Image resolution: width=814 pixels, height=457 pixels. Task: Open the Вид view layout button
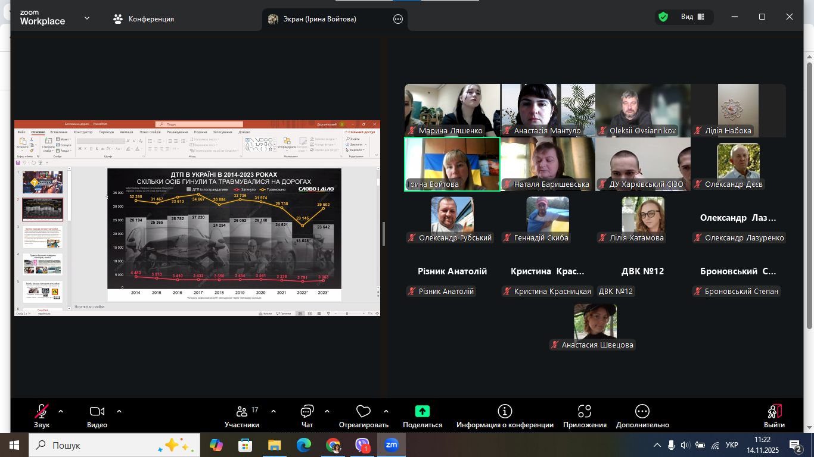pyautogui.click(x=693, y=17)
